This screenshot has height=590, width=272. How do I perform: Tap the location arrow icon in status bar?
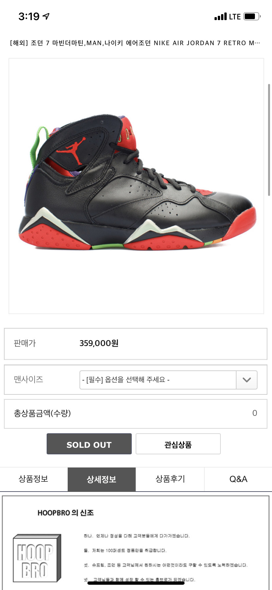coord(46,16)
